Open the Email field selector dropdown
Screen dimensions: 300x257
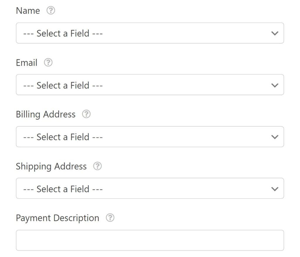tap(150, 85)
